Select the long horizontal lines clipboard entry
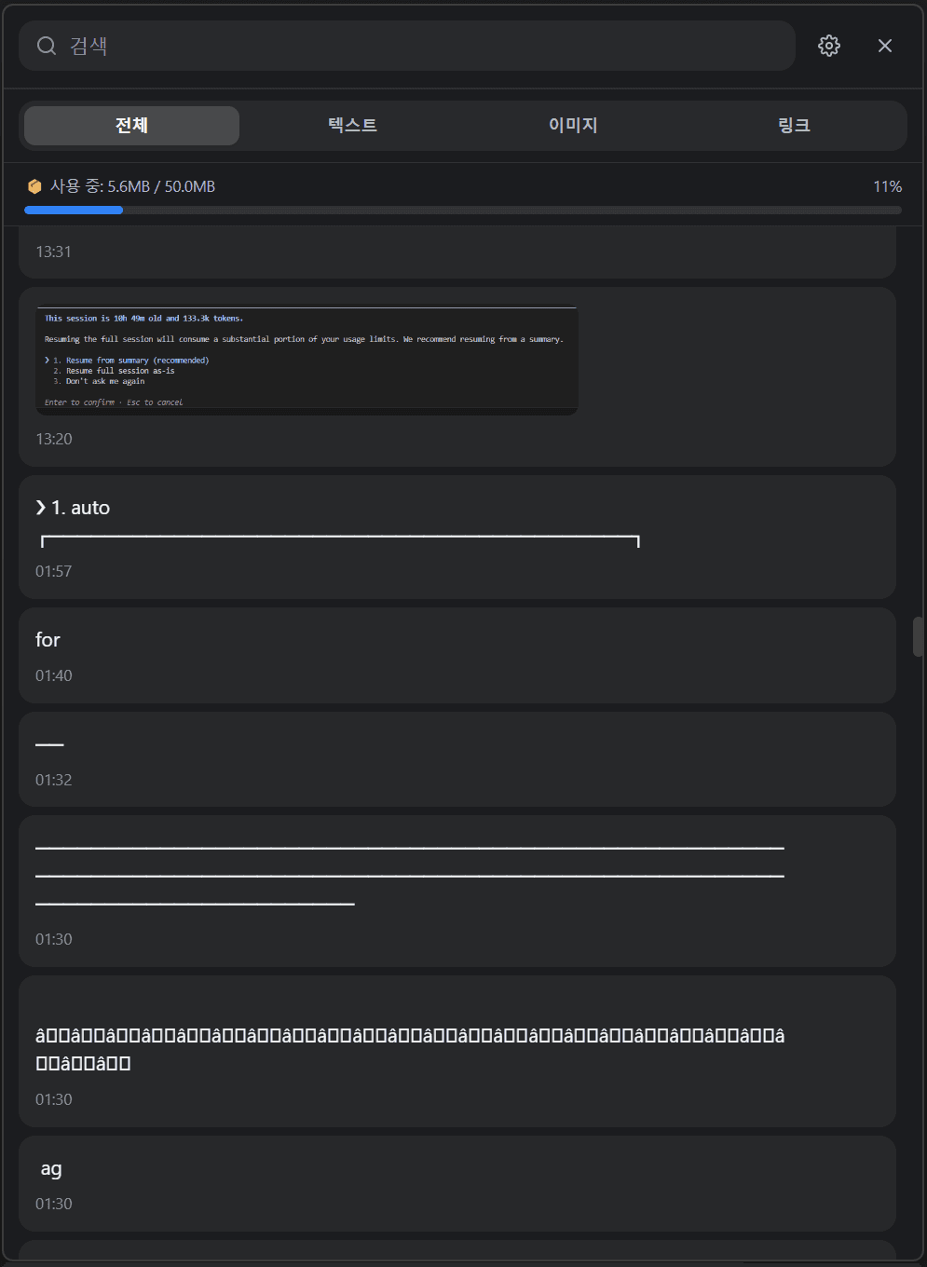The height and width of the screenshot is (1267, 927). point(457,892)
